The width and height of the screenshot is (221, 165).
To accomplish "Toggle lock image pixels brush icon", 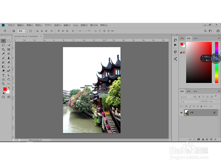I will click(x=190, y=106).
